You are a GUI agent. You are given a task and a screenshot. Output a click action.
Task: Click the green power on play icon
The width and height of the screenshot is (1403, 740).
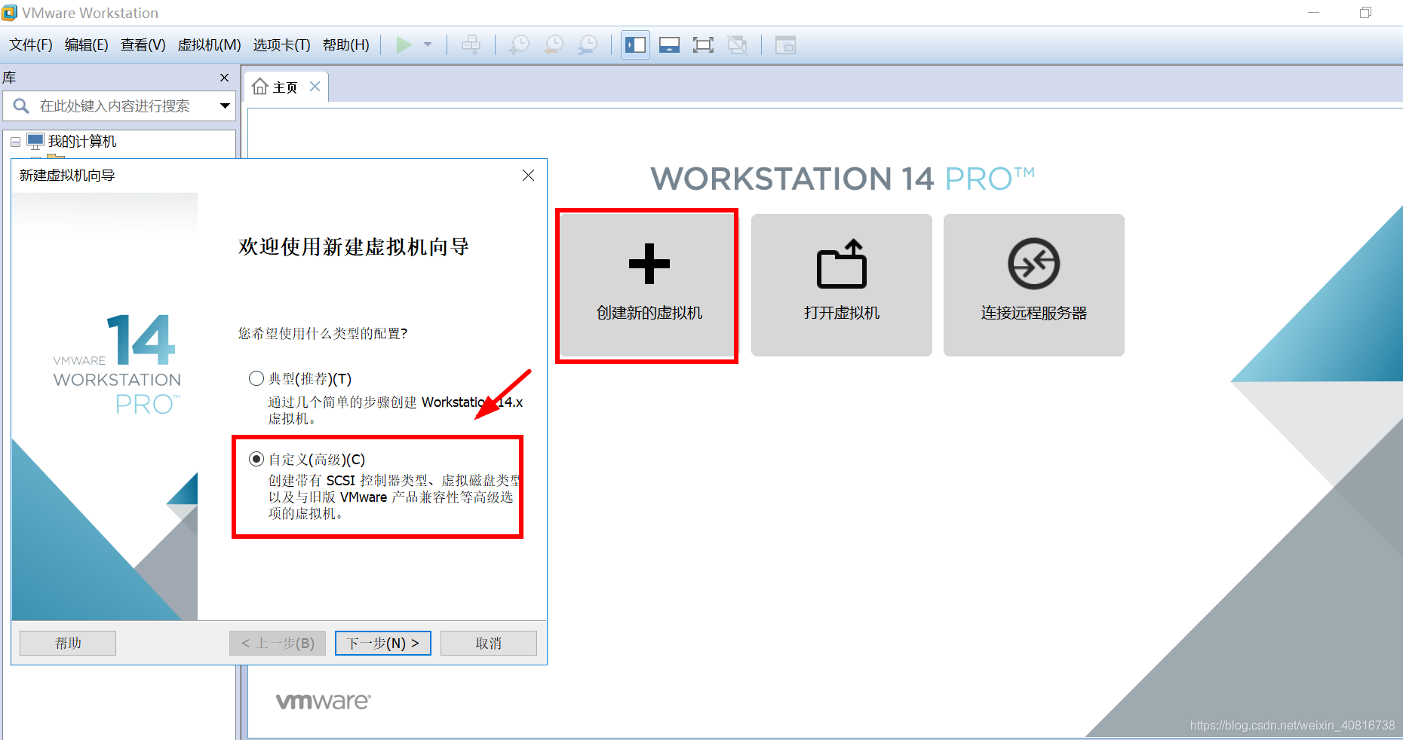tap(404, 45)
